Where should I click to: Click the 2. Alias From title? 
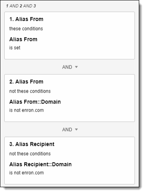point(26,82)
